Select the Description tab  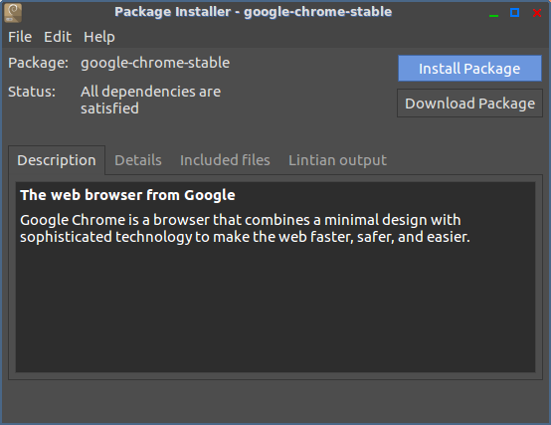[57, 160]
